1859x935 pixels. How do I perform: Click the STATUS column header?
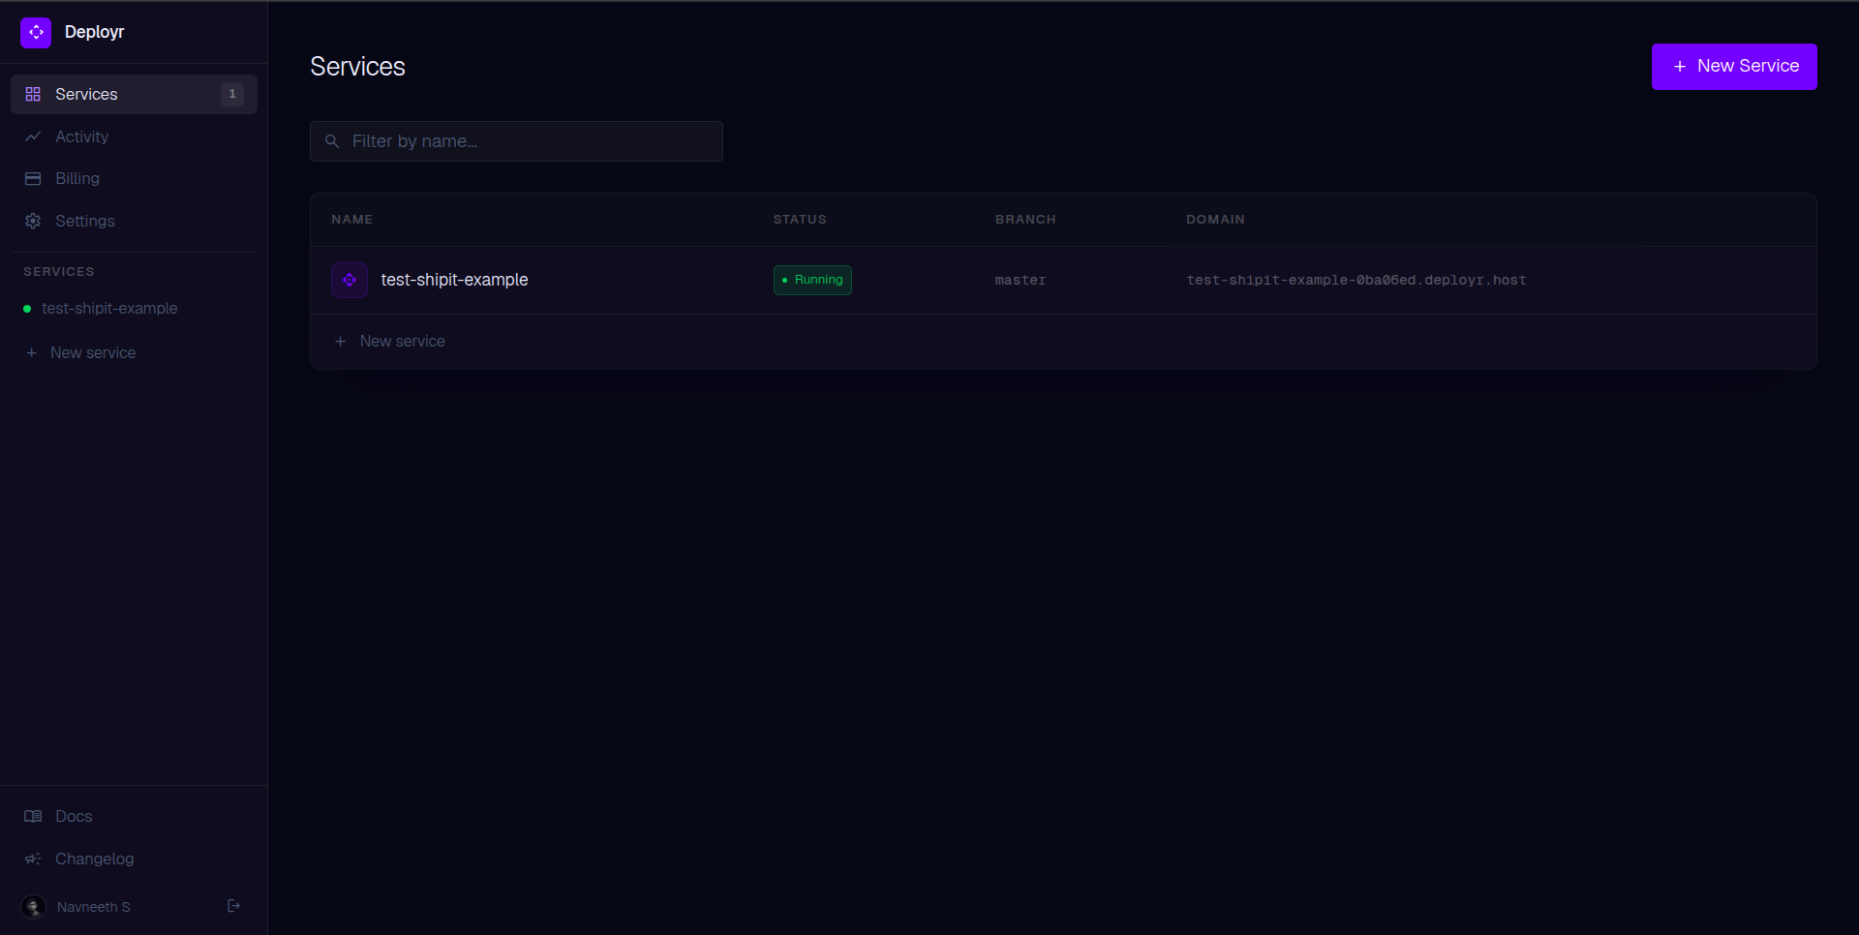pos(800,220)
